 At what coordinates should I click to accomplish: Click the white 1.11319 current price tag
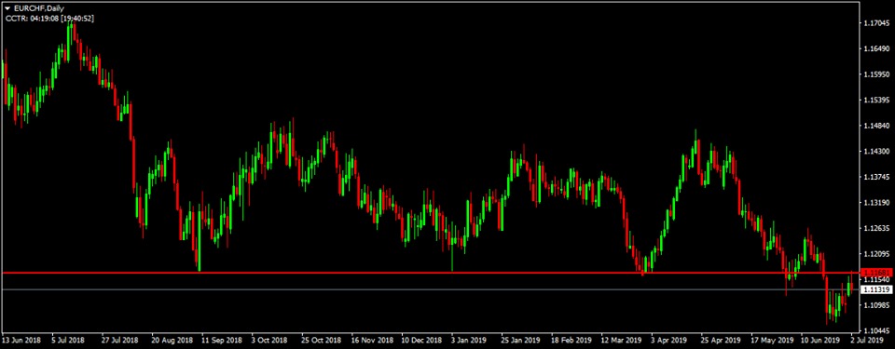875,289
